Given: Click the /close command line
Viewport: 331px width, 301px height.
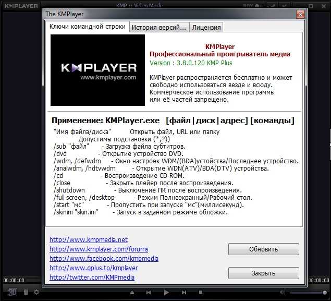Looking at the screenshot, I should click(143, 183).
